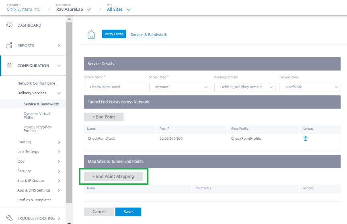
Task: Delete CheckPointTun1 end point with trash icon
Action: coord(306,139)
